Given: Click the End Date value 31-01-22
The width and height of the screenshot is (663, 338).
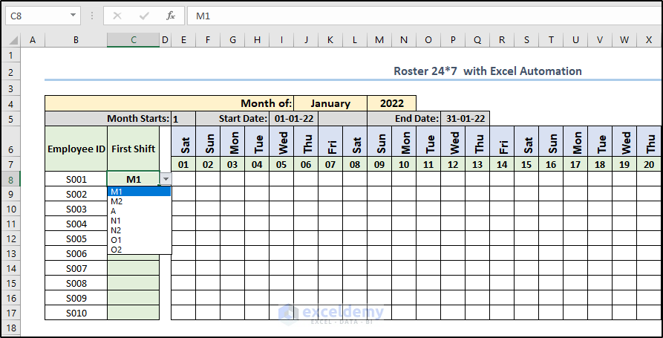Looking at the screenshot, I should [x=465, y=118].
